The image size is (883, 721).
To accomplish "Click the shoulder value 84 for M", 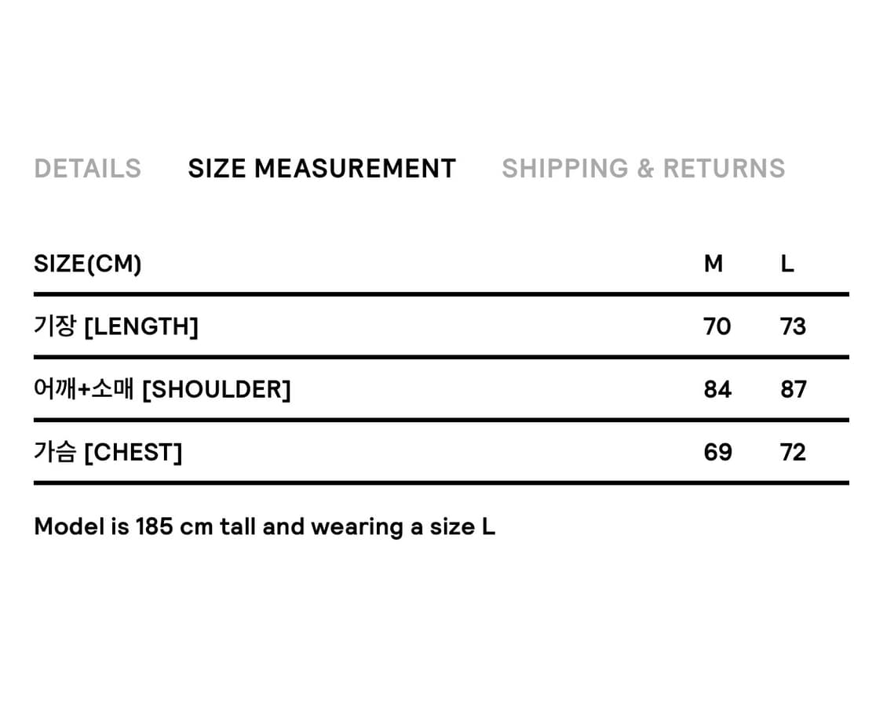I will tap(717, 389).
